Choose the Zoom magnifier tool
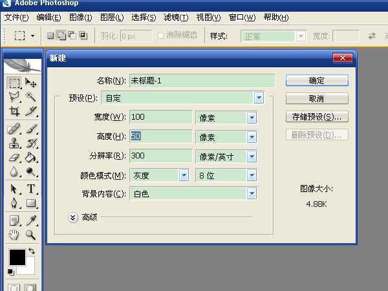The width and height of the screenshot is (388, 291). point(30,235)
